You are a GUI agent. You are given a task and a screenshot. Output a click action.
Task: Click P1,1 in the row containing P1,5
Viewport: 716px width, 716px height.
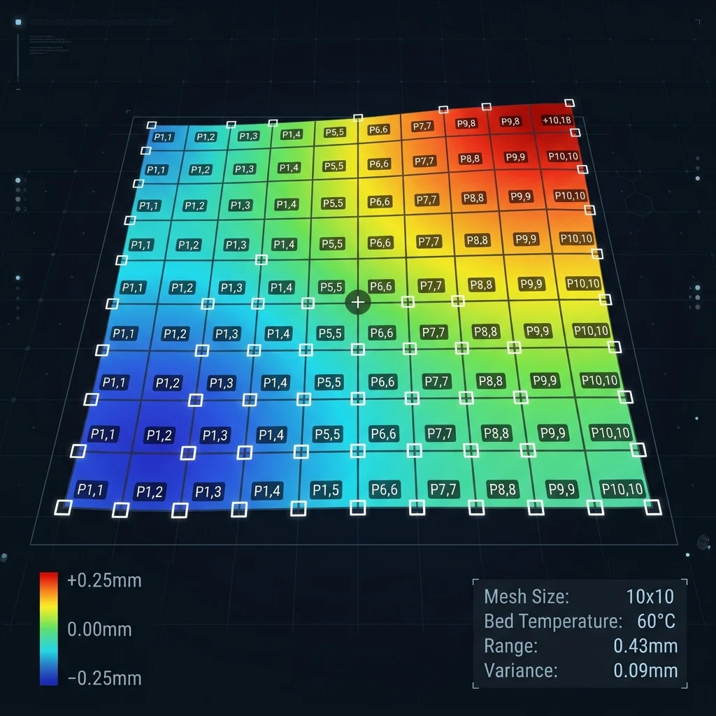coord(91,489)
